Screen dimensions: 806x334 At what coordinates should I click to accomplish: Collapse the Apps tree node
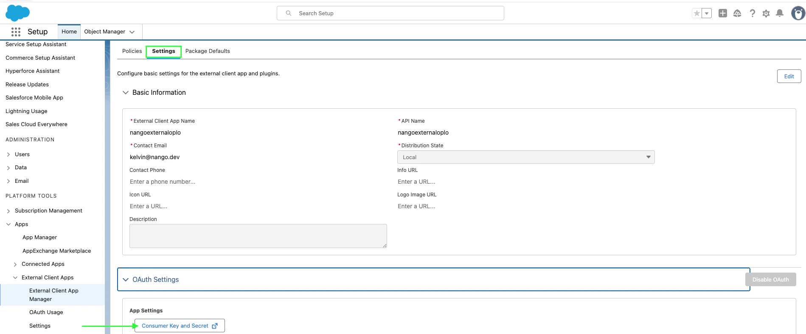(x=8, y=224)
